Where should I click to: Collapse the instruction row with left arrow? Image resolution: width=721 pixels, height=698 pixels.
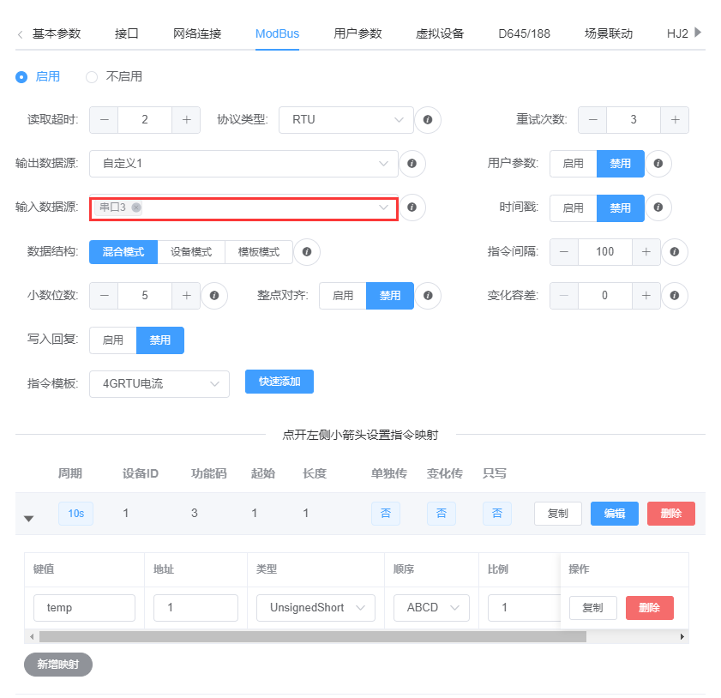28,518
